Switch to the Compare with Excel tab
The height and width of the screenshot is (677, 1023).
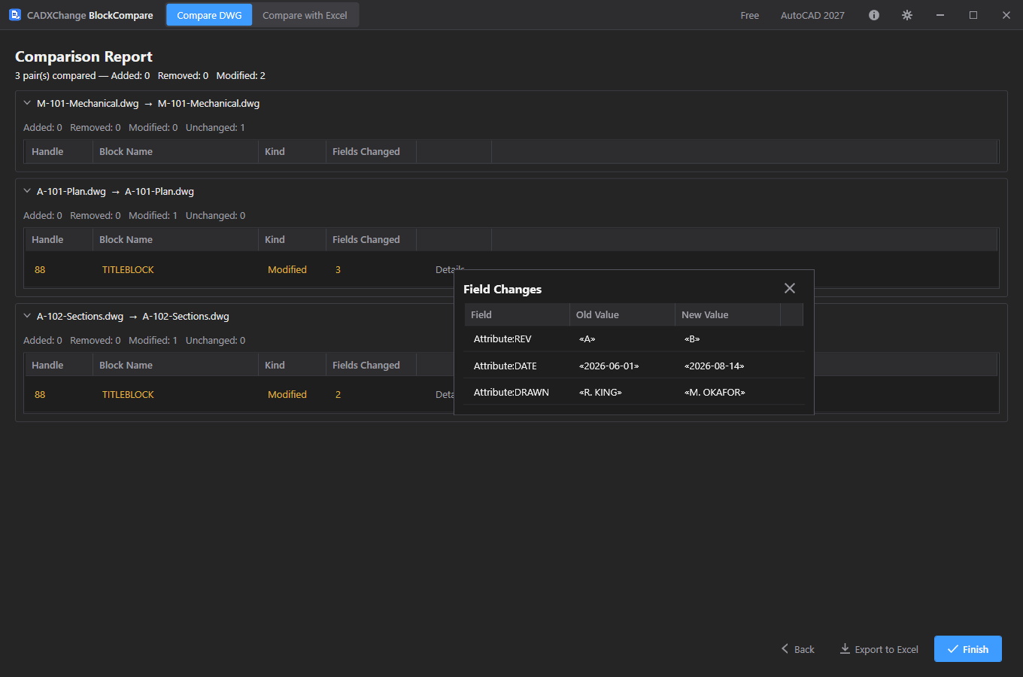[x=305, y=15]
